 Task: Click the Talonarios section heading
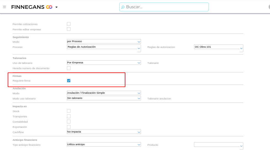tap(20, 58)
